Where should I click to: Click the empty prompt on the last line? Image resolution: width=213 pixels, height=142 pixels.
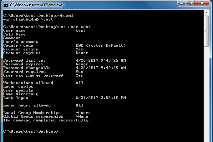point(31,131)
